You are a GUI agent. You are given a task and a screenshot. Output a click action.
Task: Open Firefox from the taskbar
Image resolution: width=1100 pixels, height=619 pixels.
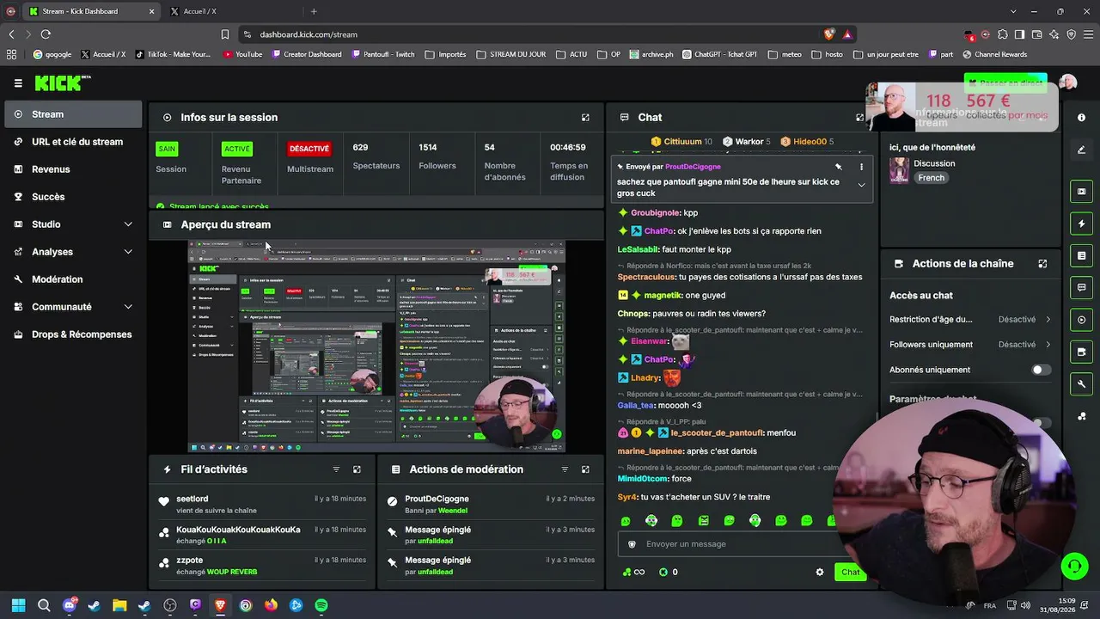pos(272,605)
